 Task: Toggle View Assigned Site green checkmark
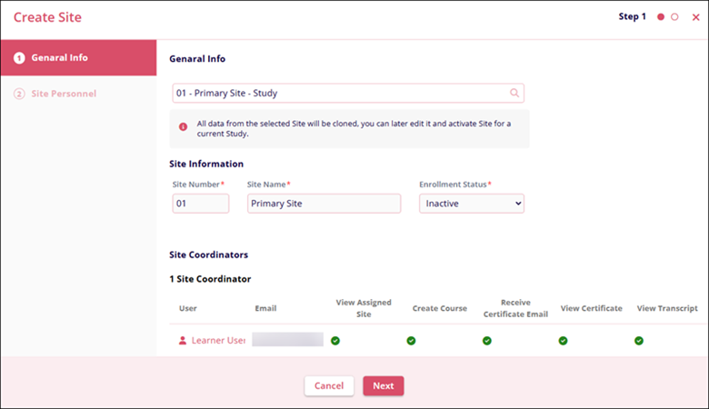click(335, 340)
